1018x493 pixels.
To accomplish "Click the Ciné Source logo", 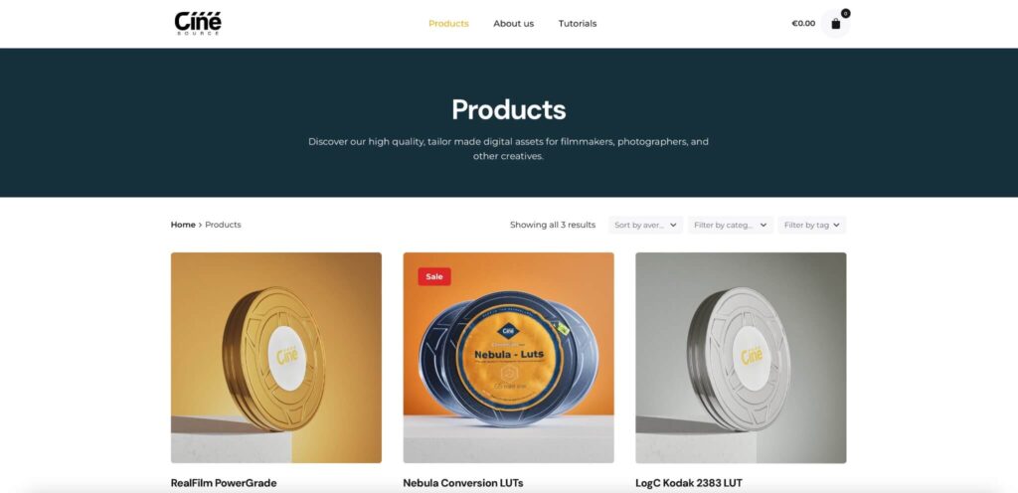I will pyautogui.click(x=198, y=23).
